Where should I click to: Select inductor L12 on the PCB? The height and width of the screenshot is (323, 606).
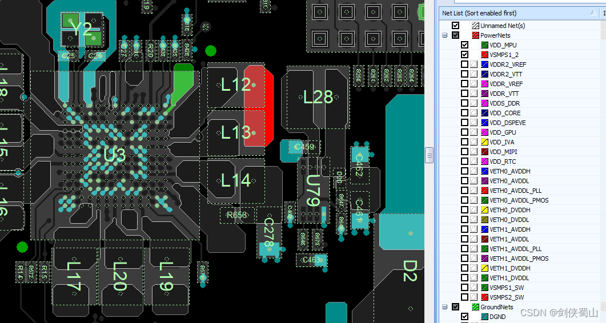236,85
